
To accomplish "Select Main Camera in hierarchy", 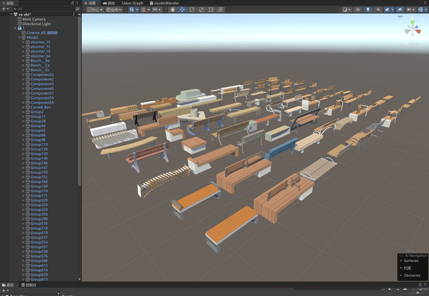I will (34, 19).
